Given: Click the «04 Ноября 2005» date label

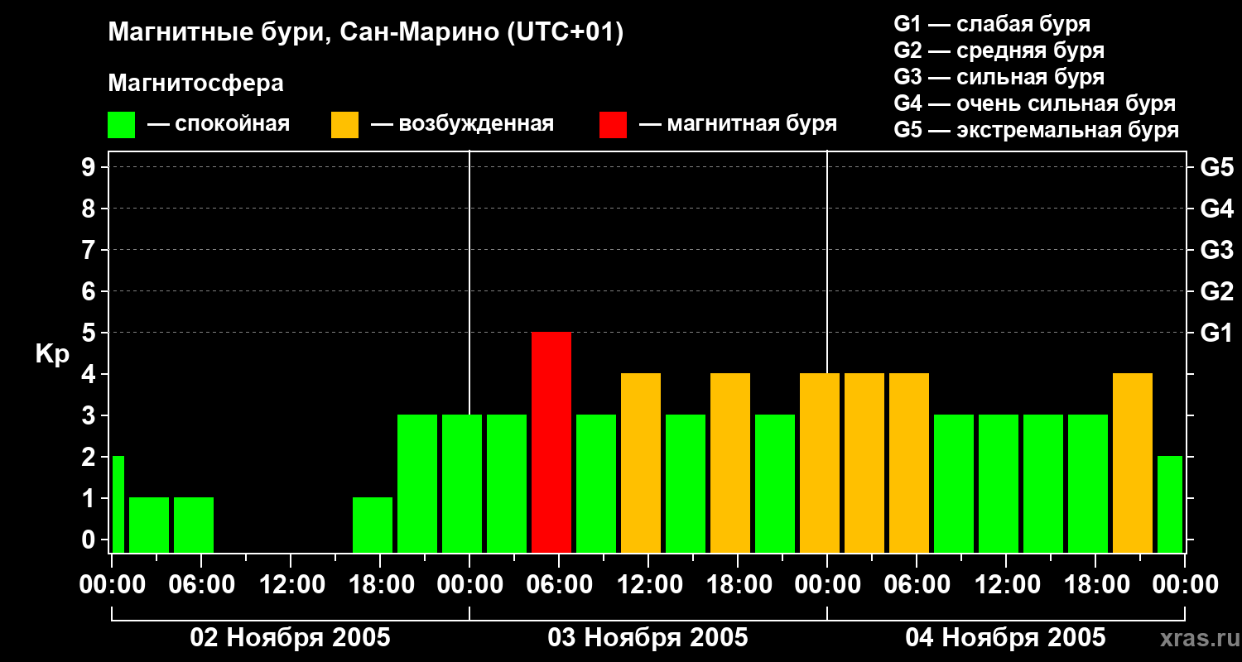Looking at the screenshot, I should point(1005,637).
